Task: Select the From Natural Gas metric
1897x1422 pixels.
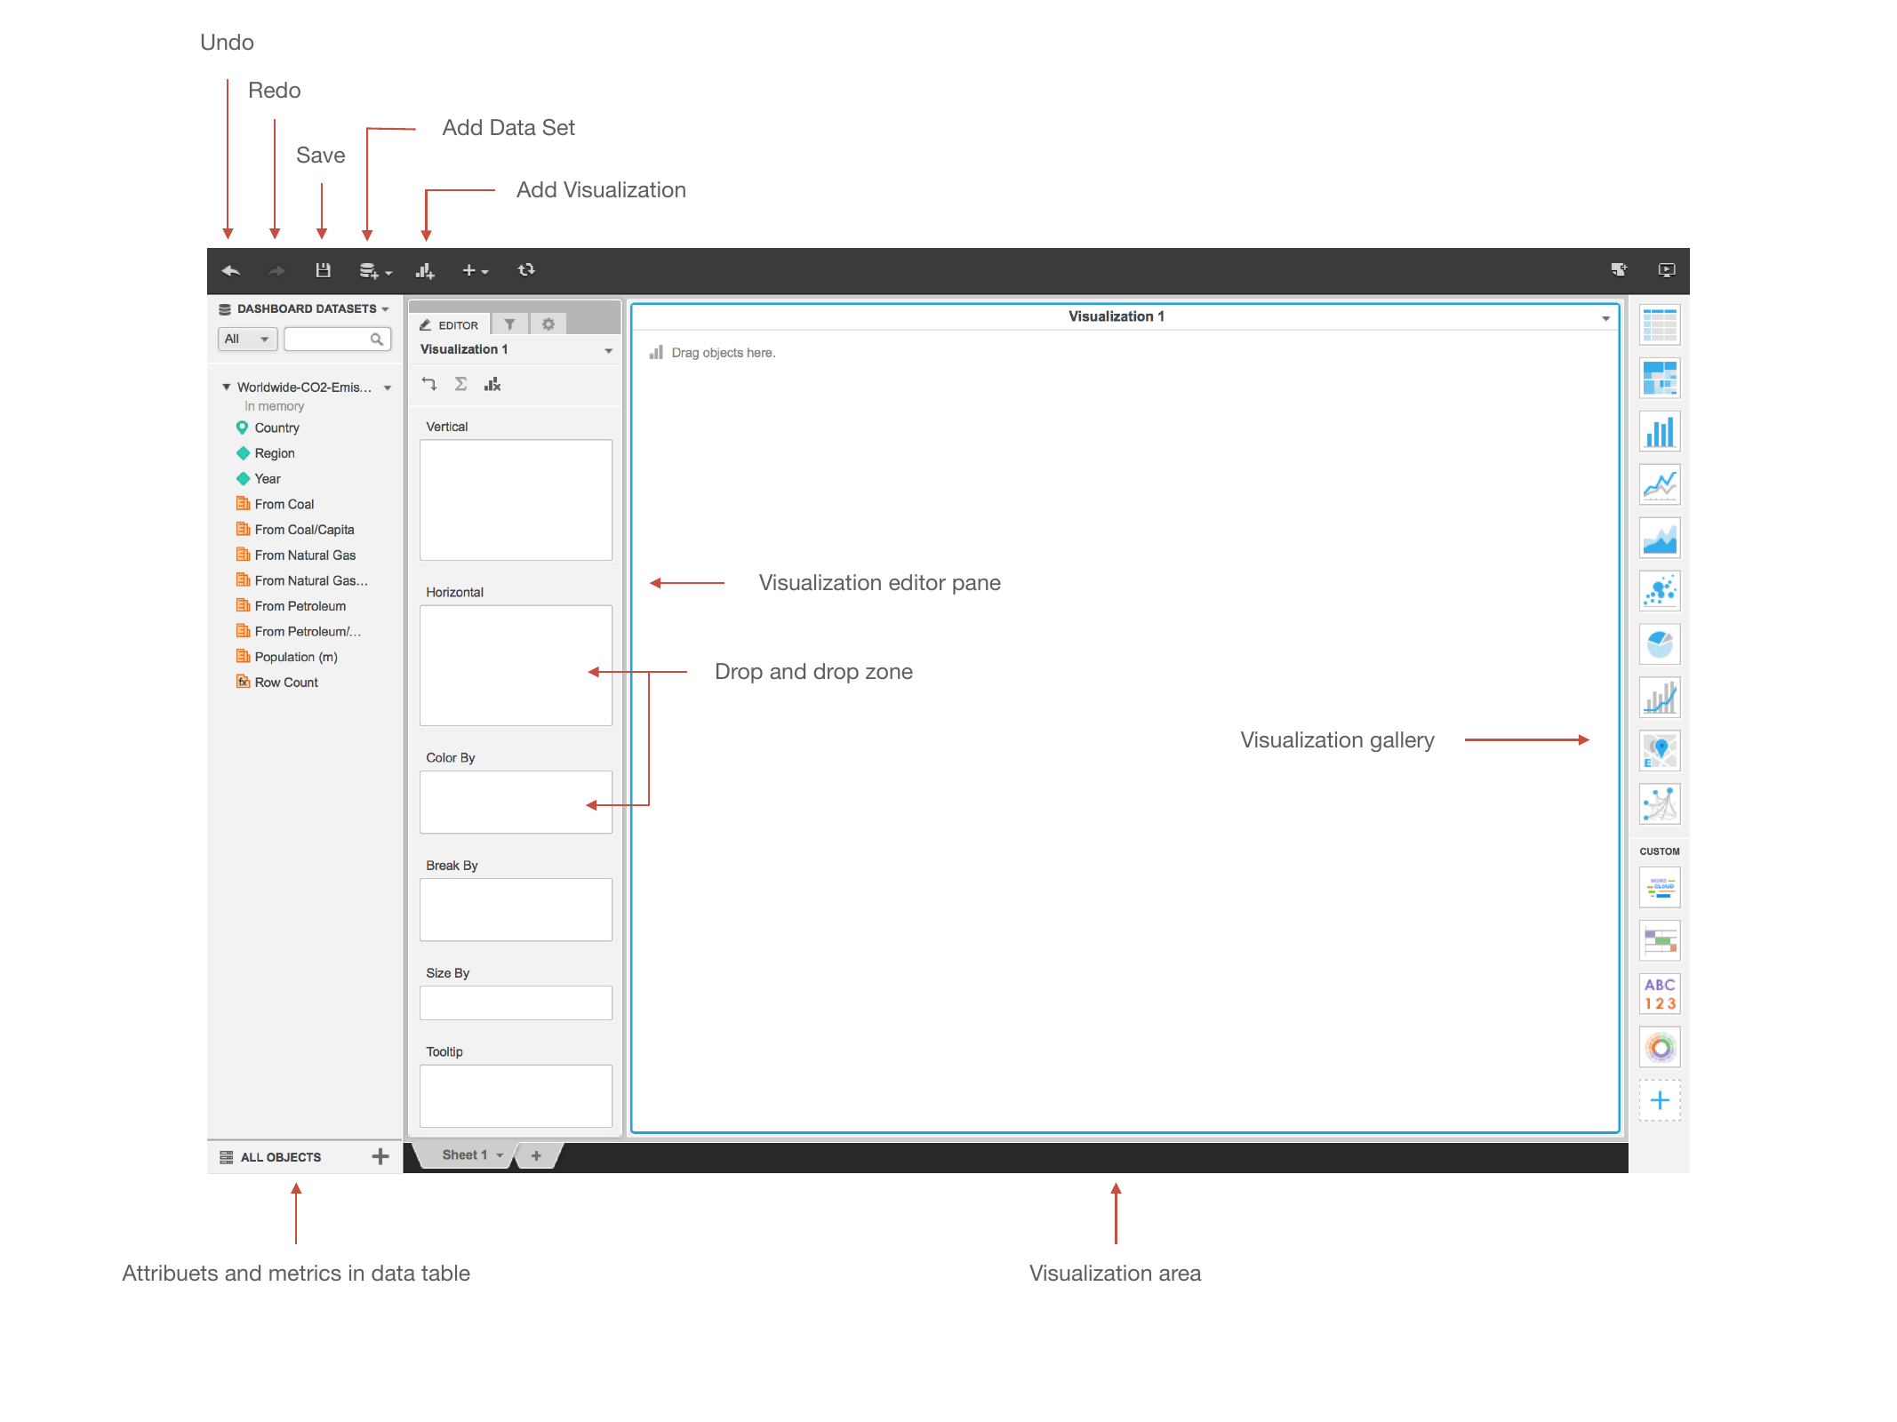Action: pos(295,555)
